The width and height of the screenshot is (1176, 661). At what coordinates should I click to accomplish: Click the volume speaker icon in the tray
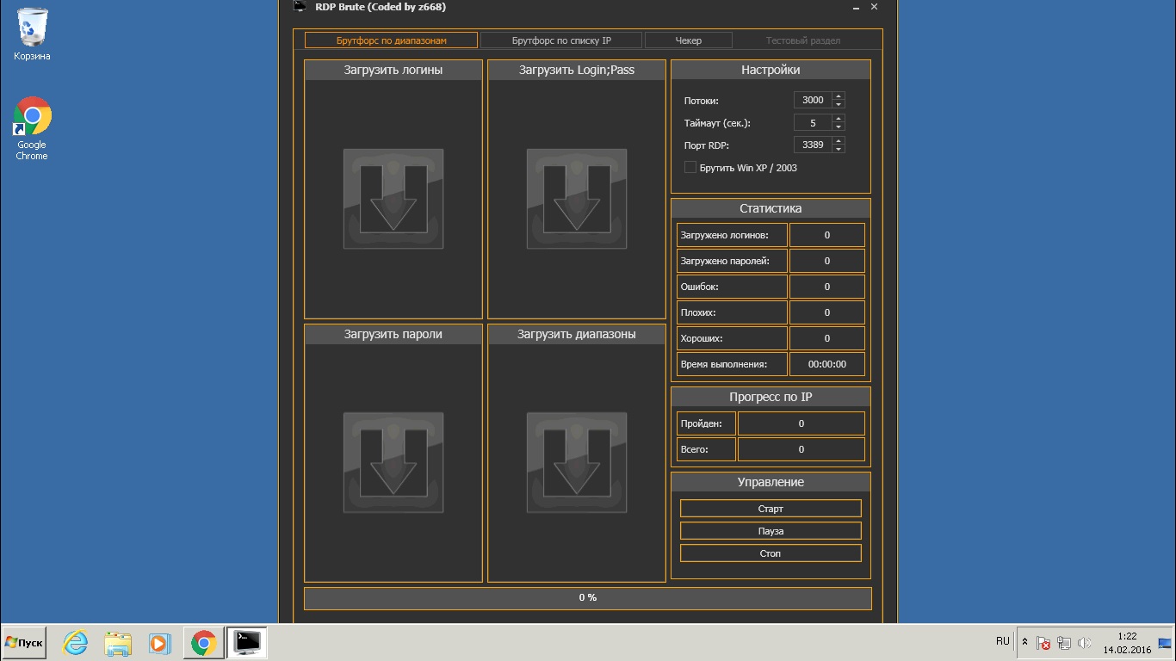[1083, 642]
